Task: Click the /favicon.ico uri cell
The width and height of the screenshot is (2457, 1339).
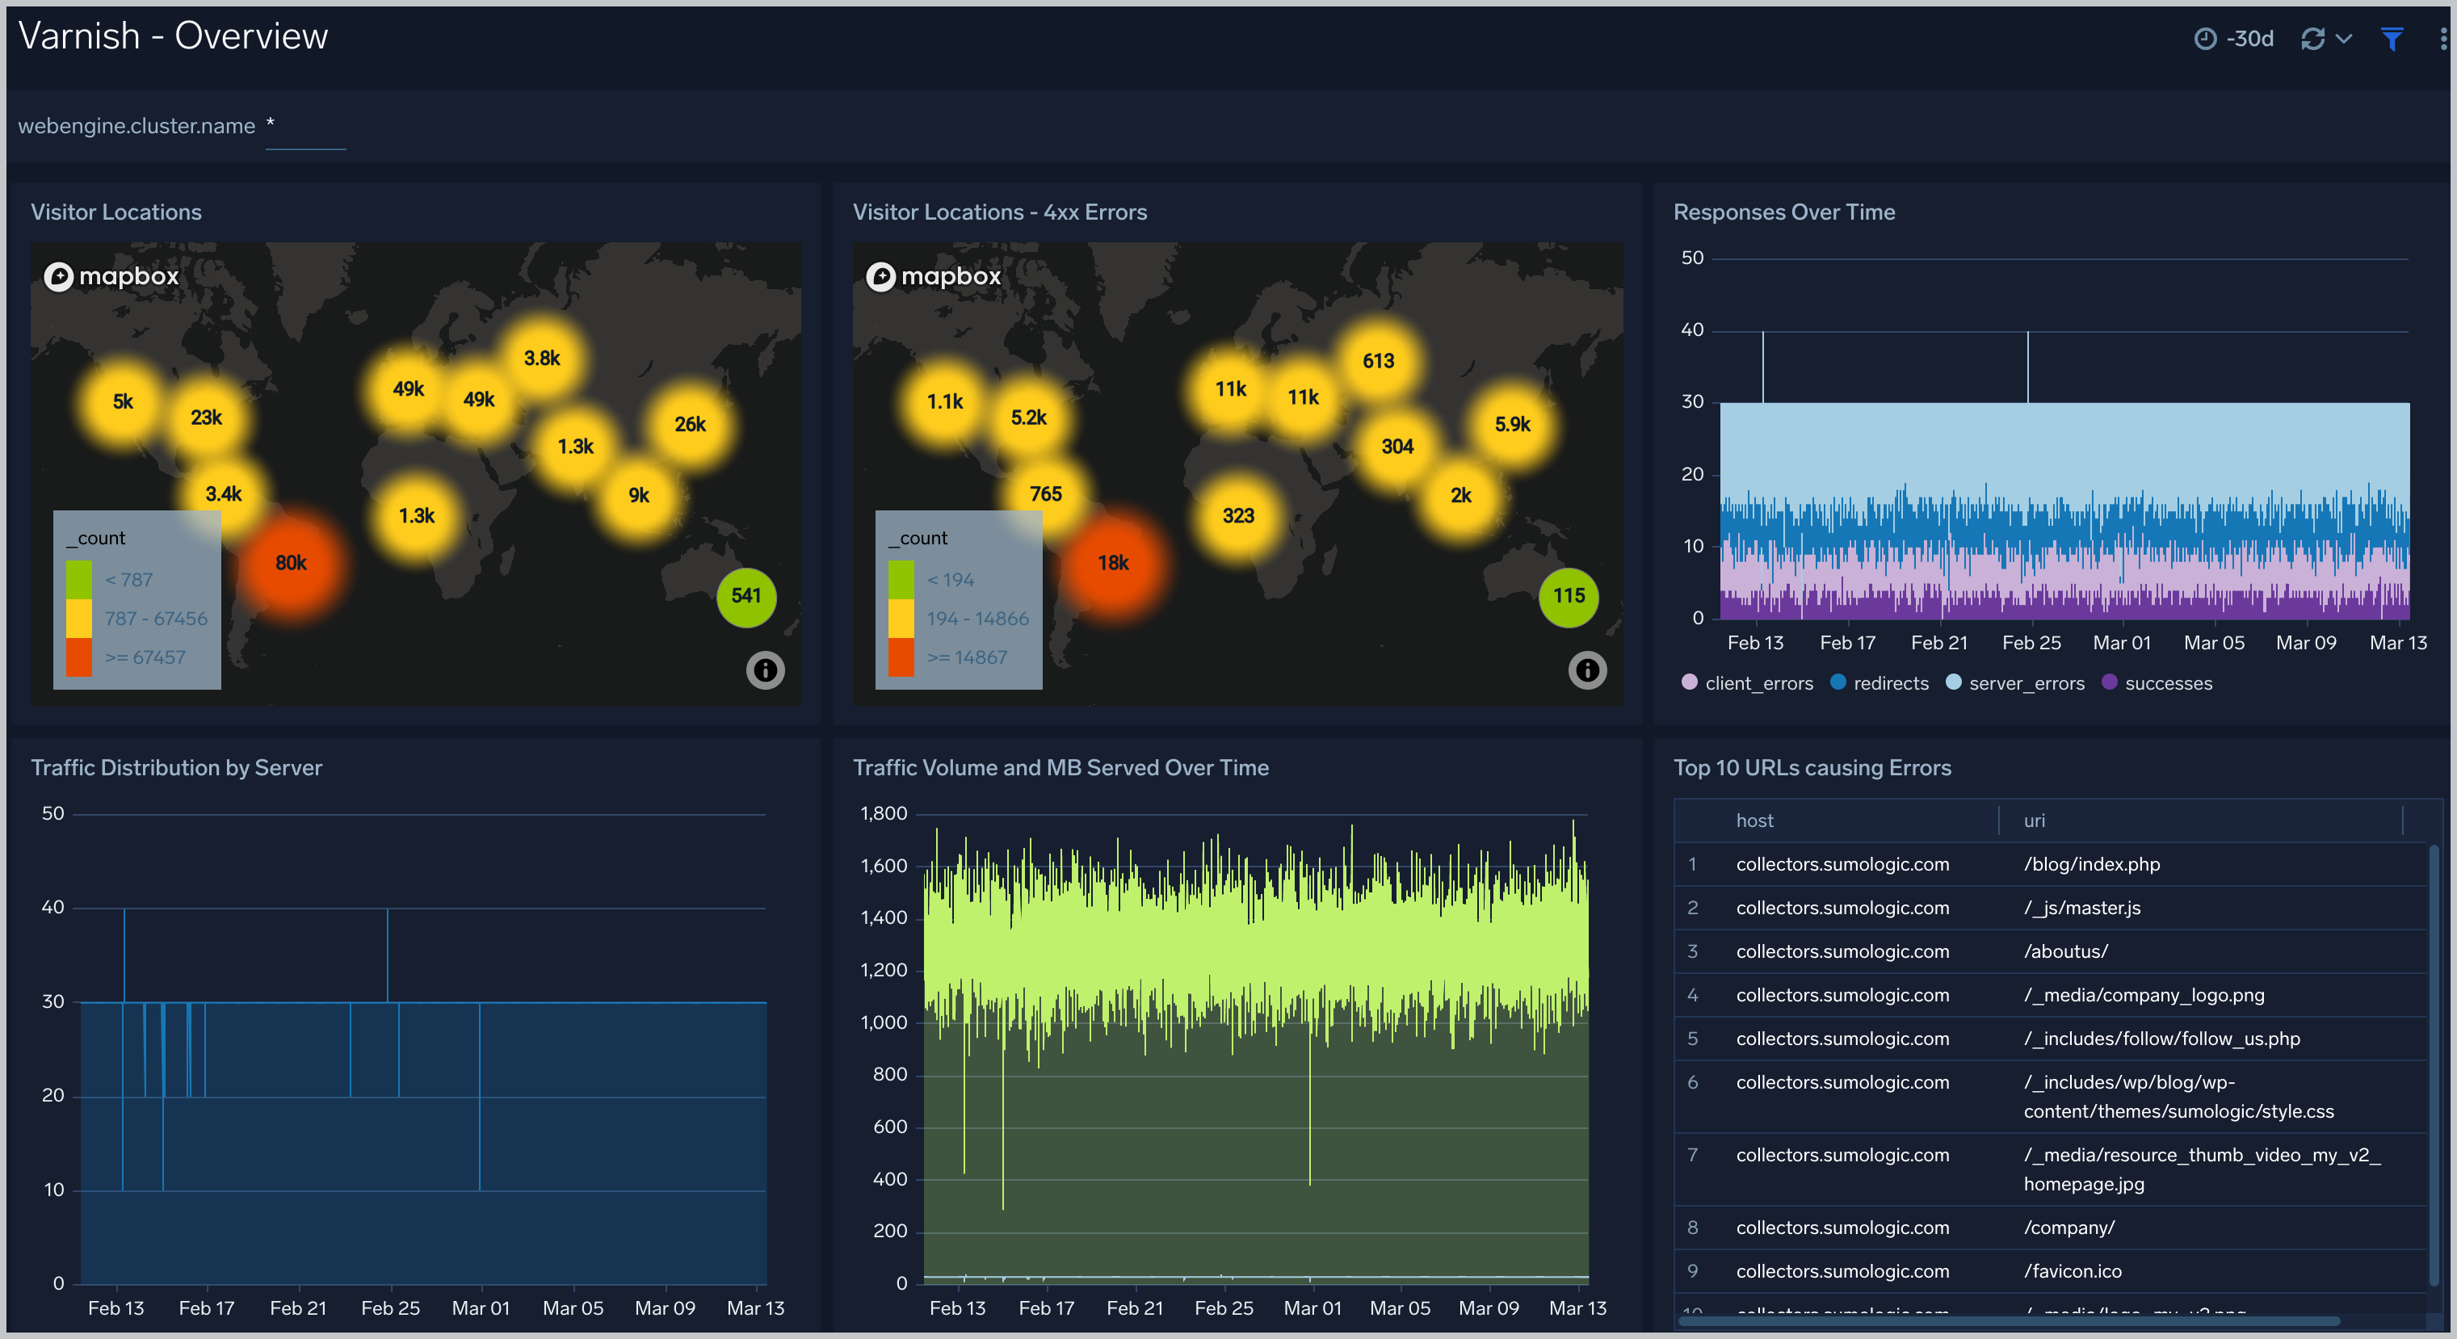Action: (x=2073, y=1272)
